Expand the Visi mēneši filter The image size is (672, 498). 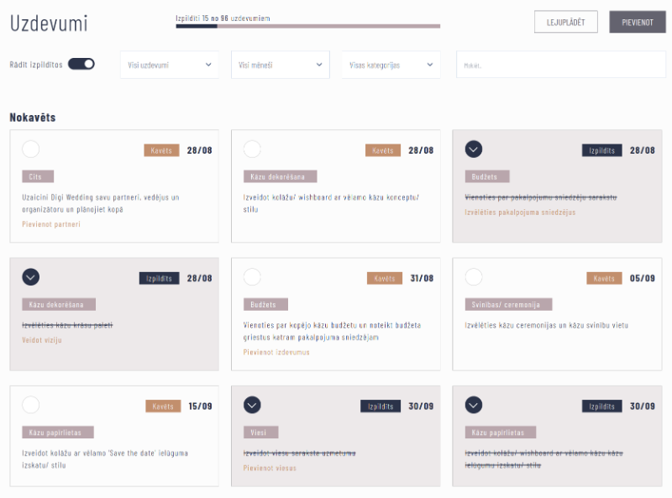(x=280, y=65)
